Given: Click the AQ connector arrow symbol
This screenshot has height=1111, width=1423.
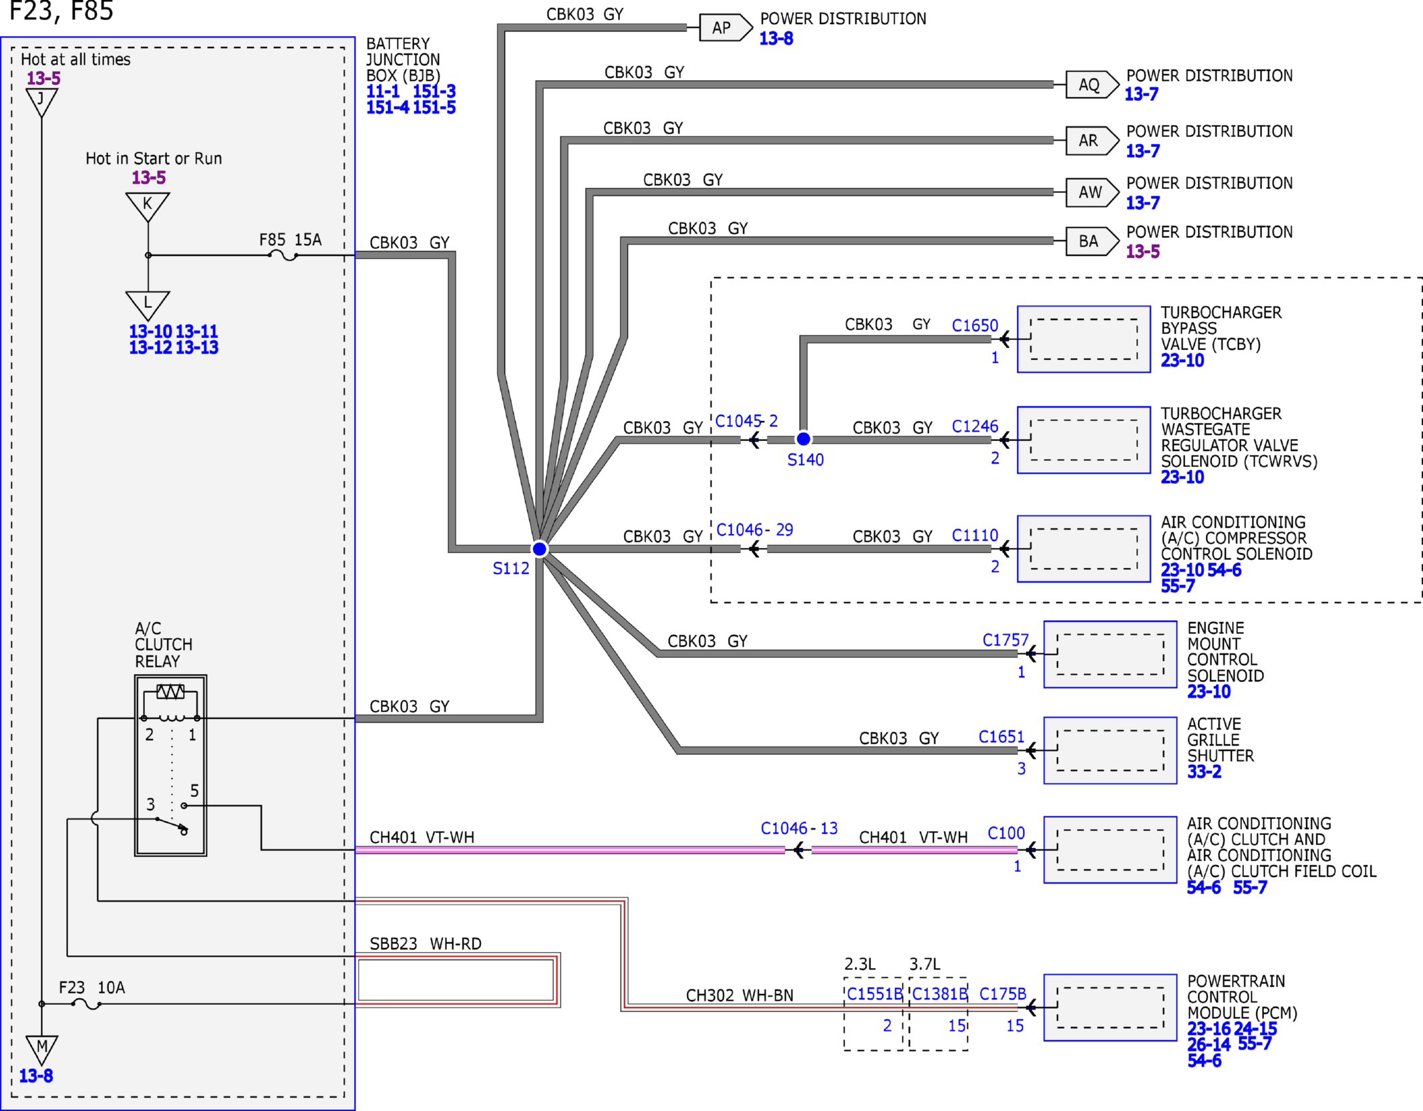Looking at the screenshot, I should pyautogui.click(x=1092, y=85).
